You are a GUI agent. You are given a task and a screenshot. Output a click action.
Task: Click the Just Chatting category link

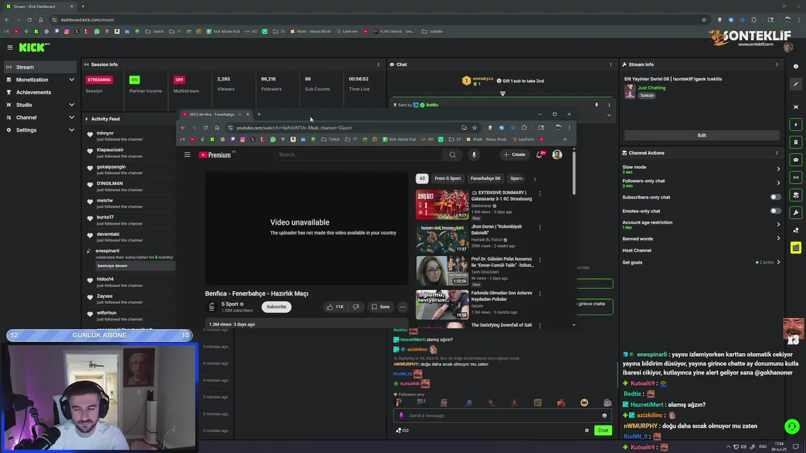tap(652, 88)
